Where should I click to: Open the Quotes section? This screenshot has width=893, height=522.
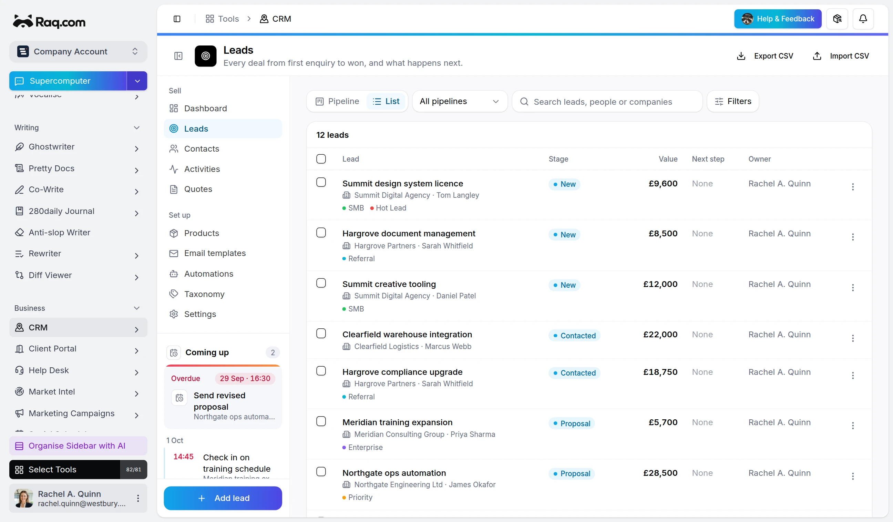tap(223, 189)
